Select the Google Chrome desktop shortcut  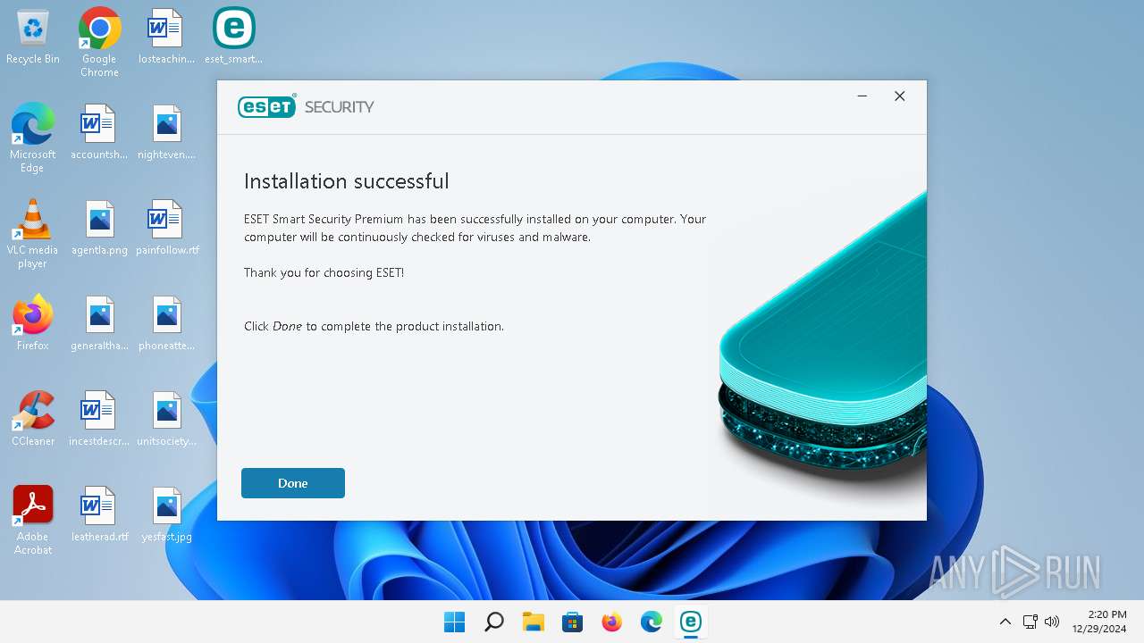(x=99, y=43)
